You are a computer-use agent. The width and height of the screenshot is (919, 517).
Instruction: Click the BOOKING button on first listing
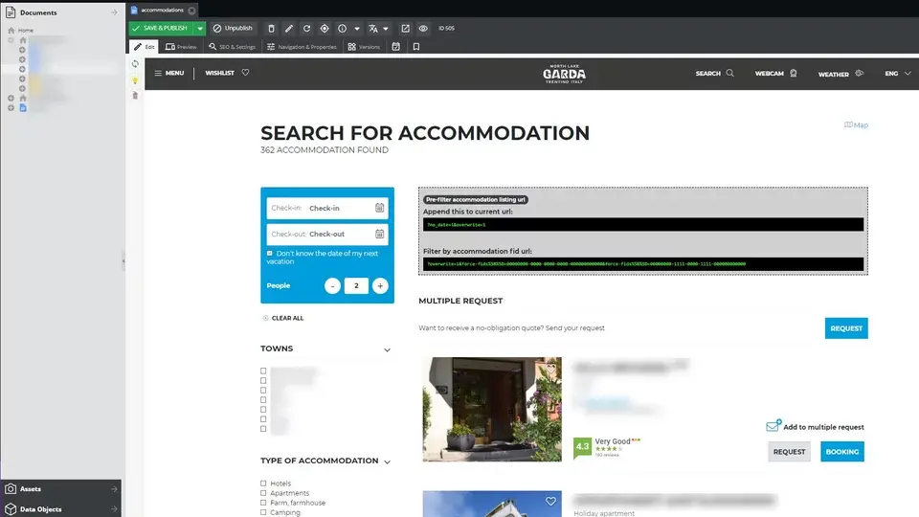tap(842, 452)
